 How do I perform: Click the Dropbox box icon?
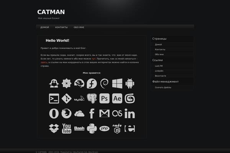[54, 129]
